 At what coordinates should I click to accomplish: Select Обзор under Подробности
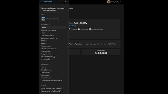54,28
